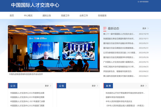The width and height of the screenshot is (161, 107).
Task: Open caption 中俄先进制造领域科技创新合作会议召开
Action: [26, 74]
